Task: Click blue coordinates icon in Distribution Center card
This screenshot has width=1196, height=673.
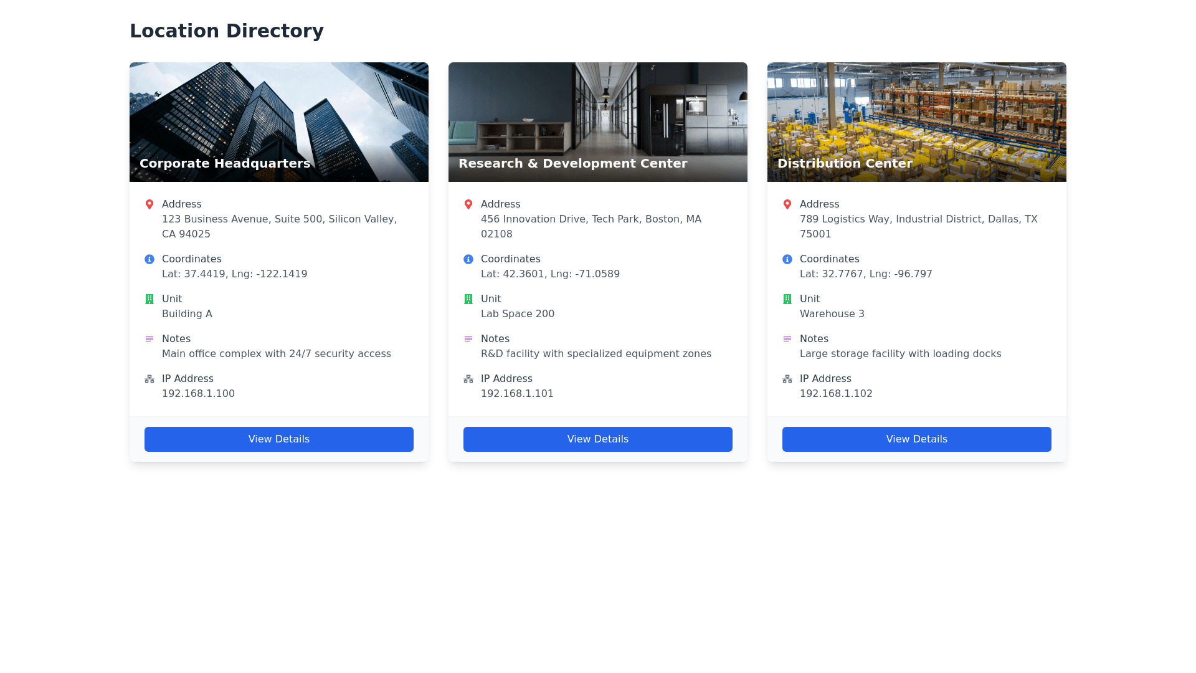Action: pyautogui.click(x=787, y=259)
